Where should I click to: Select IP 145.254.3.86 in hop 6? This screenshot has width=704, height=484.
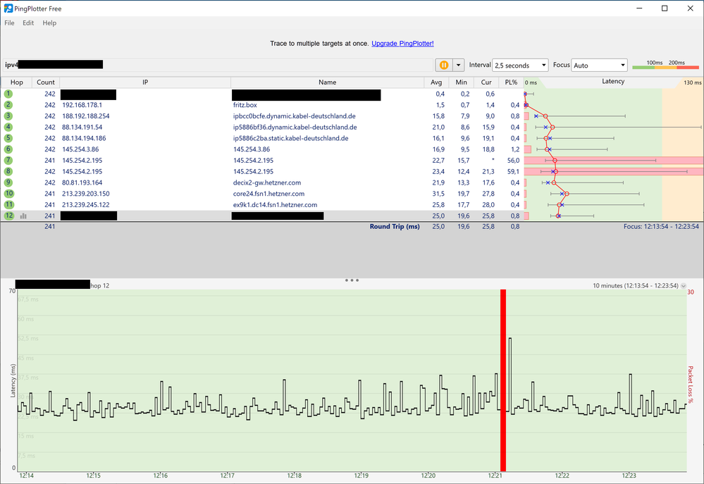(x=80, y=149)
